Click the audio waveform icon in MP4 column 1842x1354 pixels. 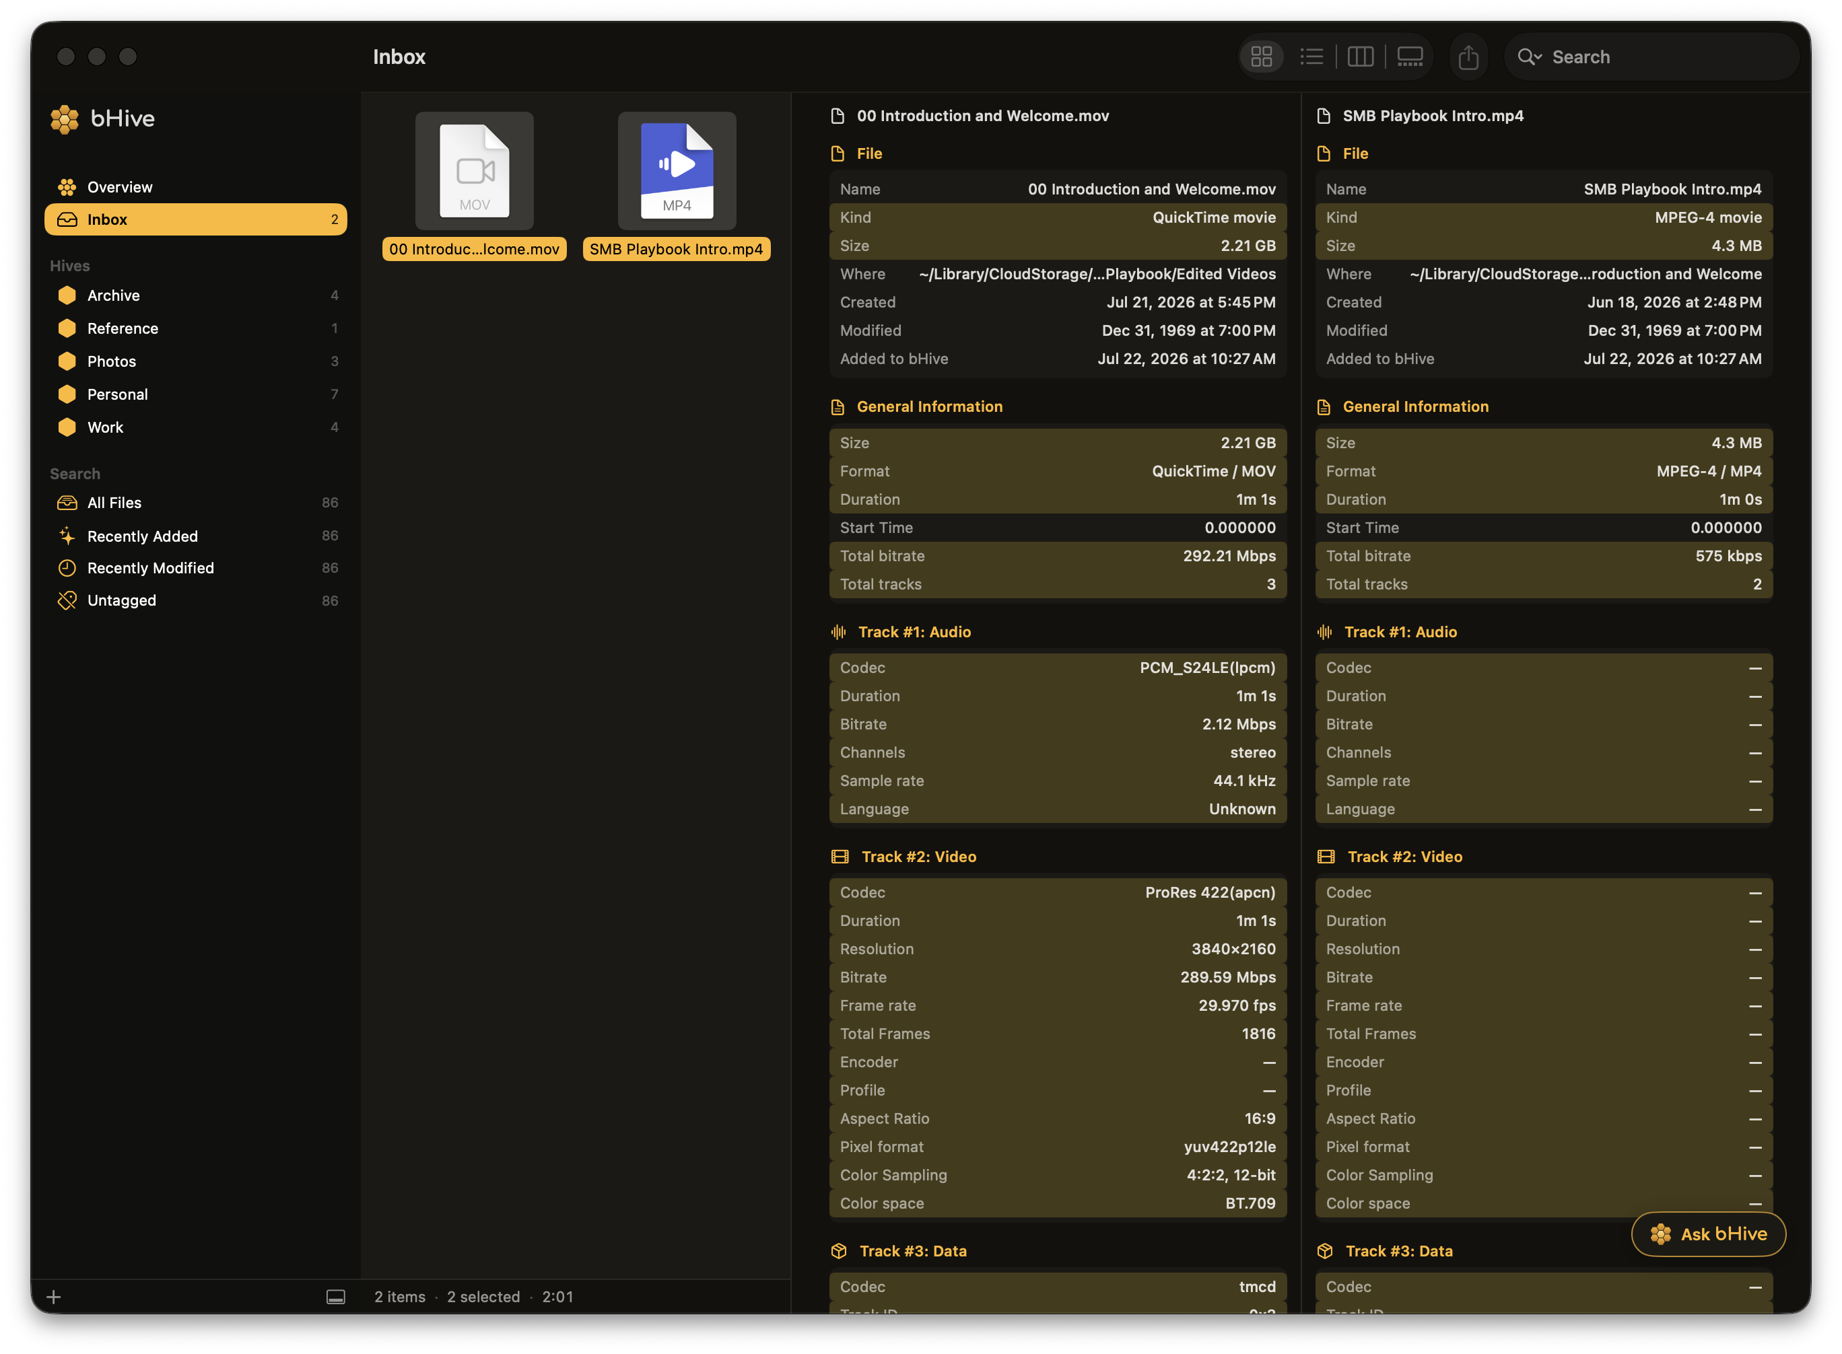pos(1325,632)
